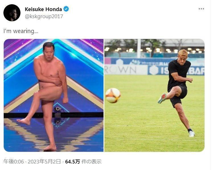Click the player's raised red-soled cleat
Viewport: 213px width, 170px height.
coord(162,98)
